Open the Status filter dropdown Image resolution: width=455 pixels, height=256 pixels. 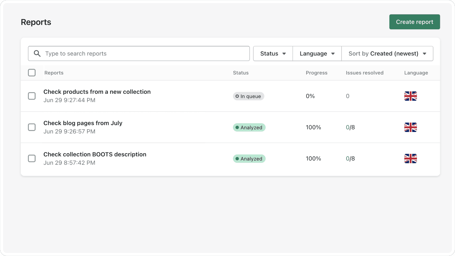(273, 53)
